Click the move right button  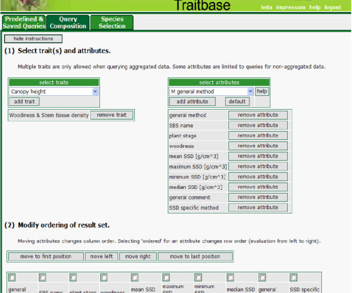pyautogui.click(x=138, y=256)
